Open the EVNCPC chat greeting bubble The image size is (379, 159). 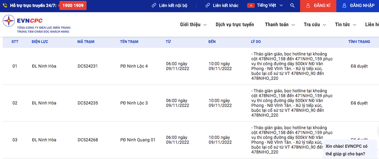350,150
